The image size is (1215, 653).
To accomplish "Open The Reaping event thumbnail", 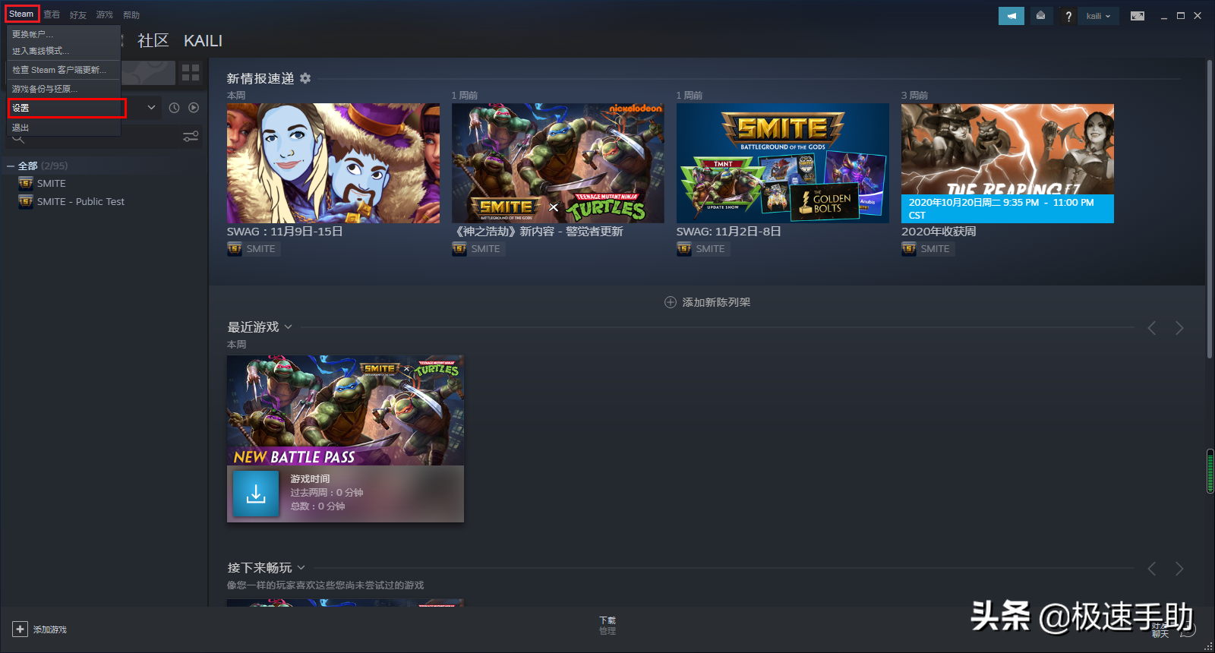I will click(x=1008, y=163).
